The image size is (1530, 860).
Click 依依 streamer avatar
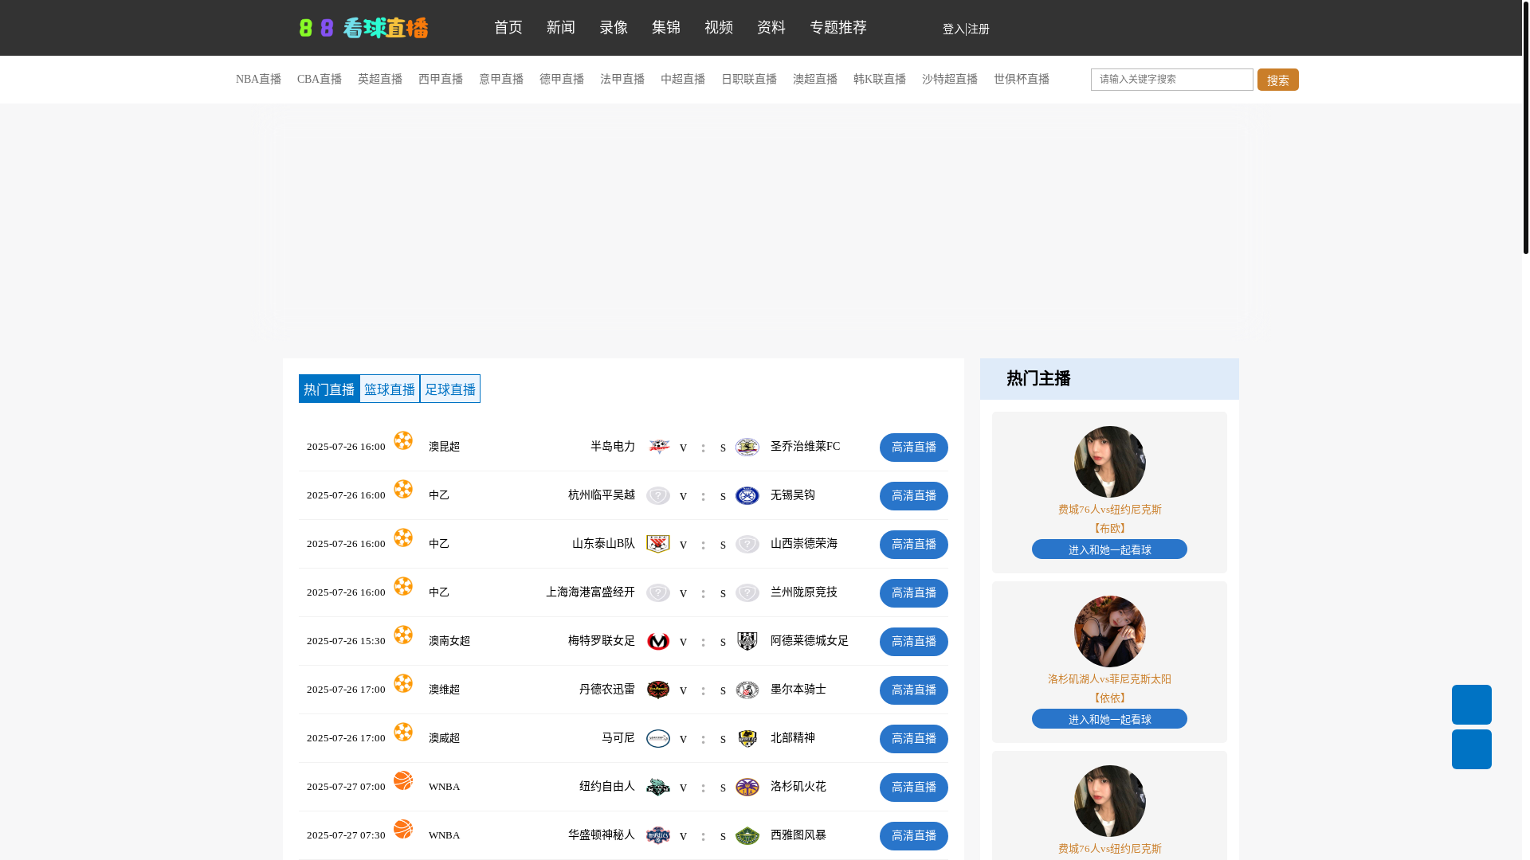[x=1110, y=631]
